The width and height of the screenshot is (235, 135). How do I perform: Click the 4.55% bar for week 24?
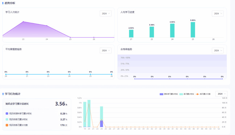[172, 31]
